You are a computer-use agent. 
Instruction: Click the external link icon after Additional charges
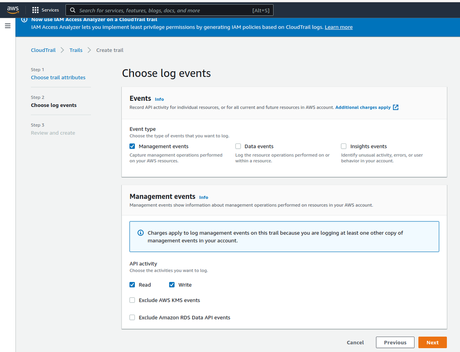point(396,107)
